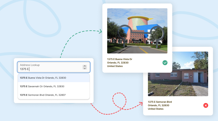This screenshot has width=218, height=121.
Task: Open the Disney building photo thumbnail
Action: pyautogui.click(x=137, y=31)
